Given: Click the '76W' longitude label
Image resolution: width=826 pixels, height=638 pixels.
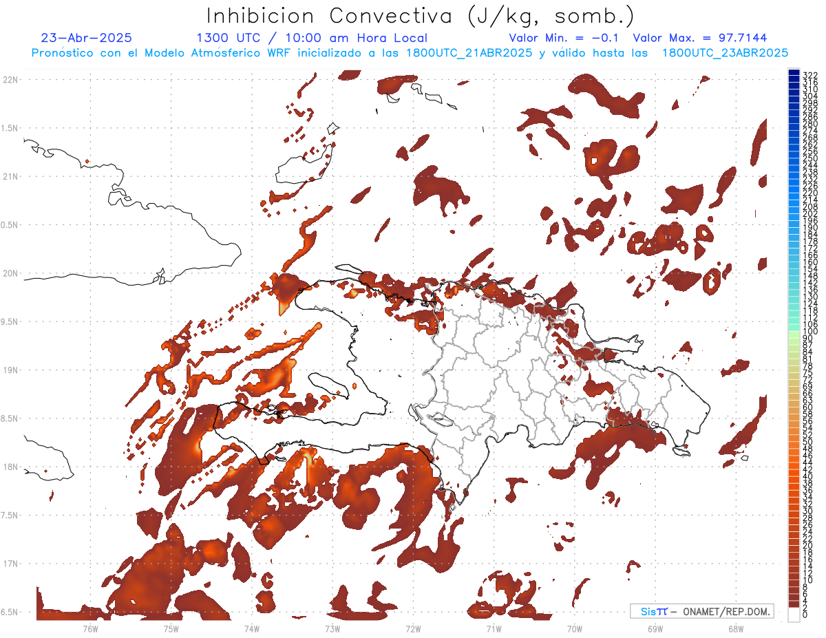Looking at the screenshot, I should (x=89, y=628).
